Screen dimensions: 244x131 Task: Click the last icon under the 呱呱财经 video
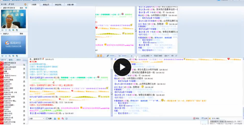(x=17, y=56)
